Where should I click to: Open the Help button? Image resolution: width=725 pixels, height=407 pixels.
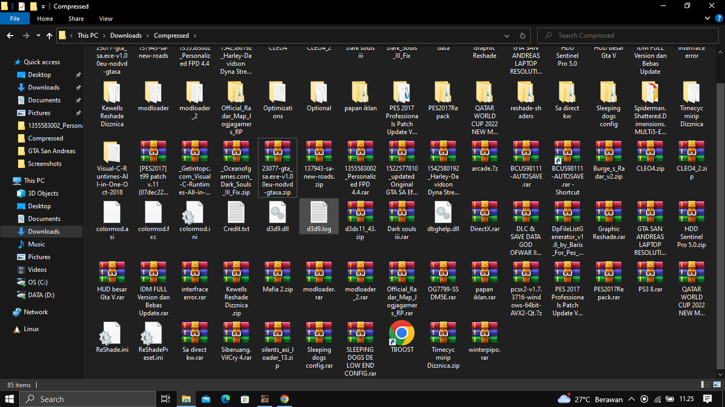click(719, 19)
